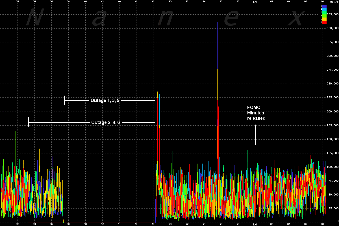This screenshot has height=226, width=339.
Task: Click the yellow legend swatch for feed 5
Action: click(325, 19)
